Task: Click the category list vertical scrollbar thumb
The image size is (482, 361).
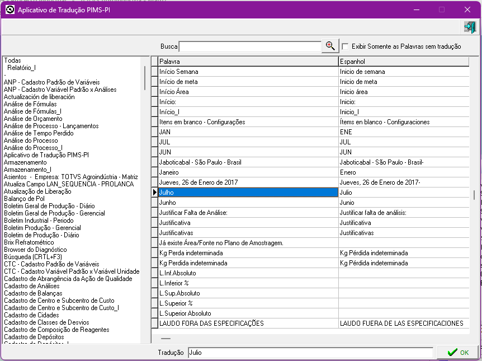Action: pos(145,78)
